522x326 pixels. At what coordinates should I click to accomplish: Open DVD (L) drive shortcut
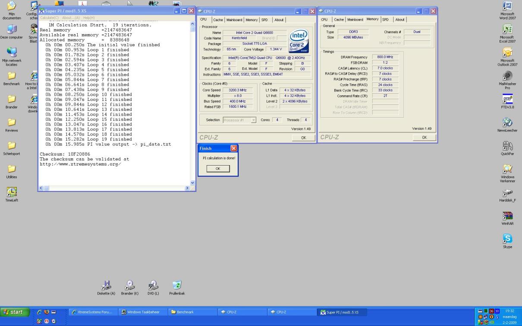pyautogui.click(x=153, y=288)
